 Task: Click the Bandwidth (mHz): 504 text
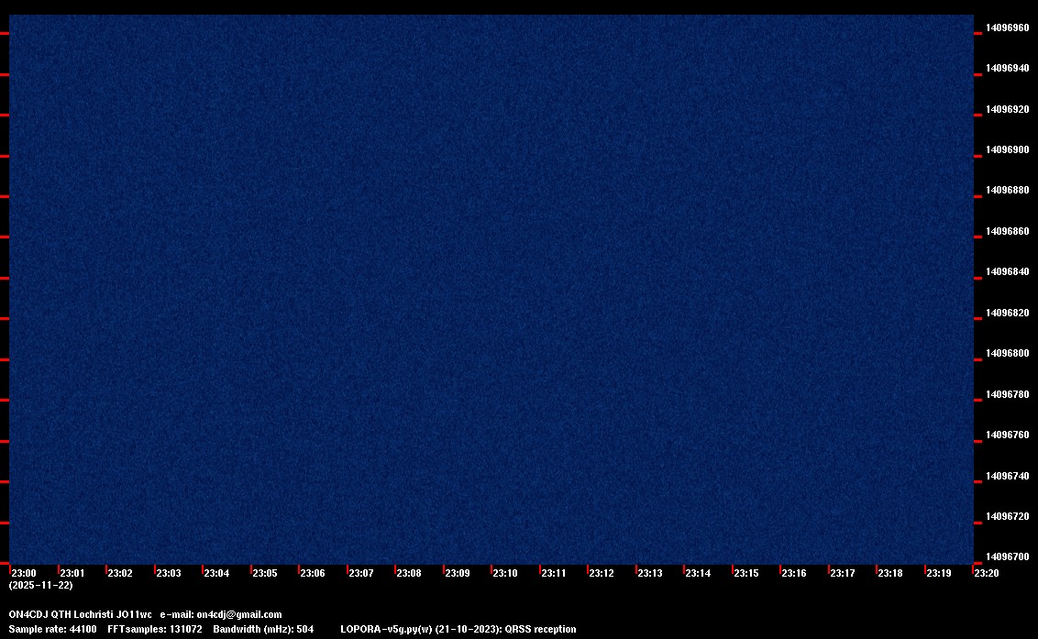263,629
